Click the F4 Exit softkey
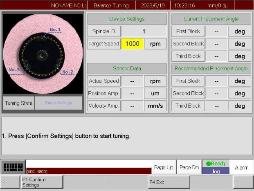Image resolution: width=254 pixels, height=191 pixels. (169, 182)
